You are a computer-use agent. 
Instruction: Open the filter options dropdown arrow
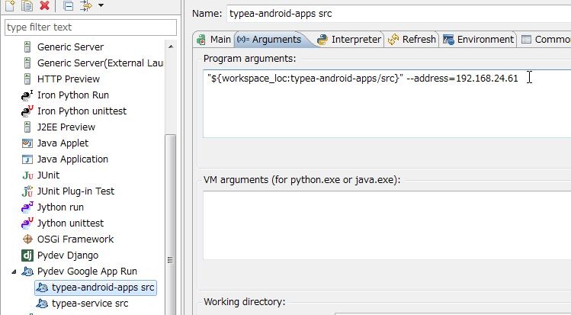tap(101, 6)
